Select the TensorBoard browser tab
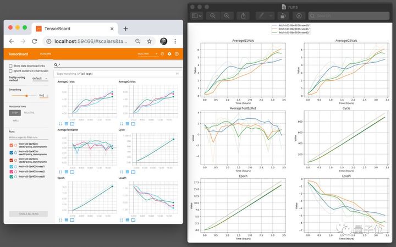This screenshot has width=396, height=247. [x=74, y=29]
